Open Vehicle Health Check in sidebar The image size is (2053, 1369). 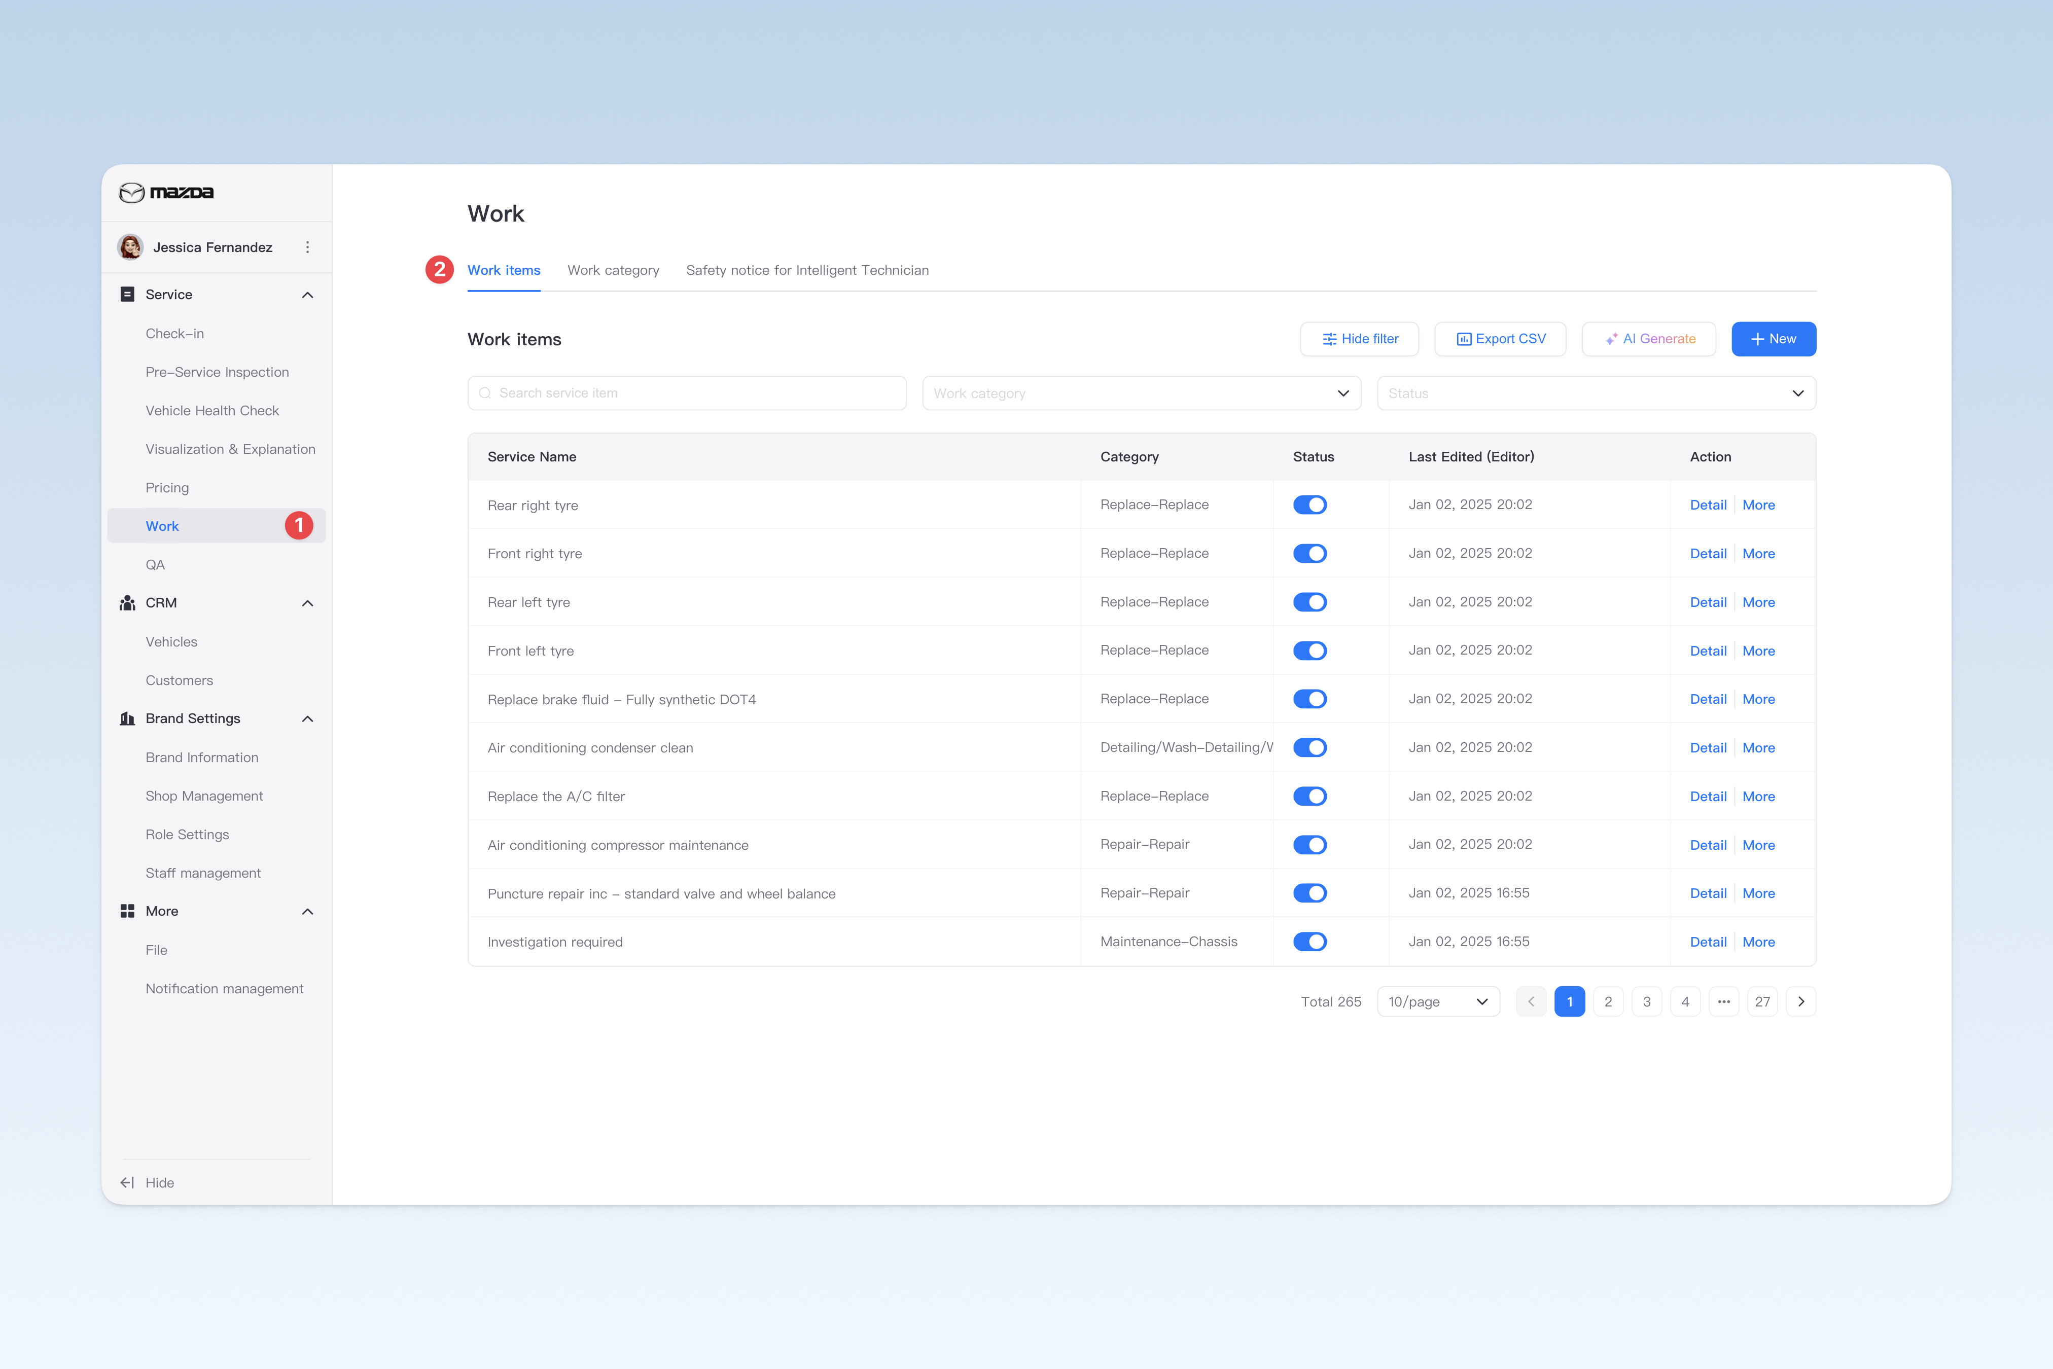coord(212,410)
